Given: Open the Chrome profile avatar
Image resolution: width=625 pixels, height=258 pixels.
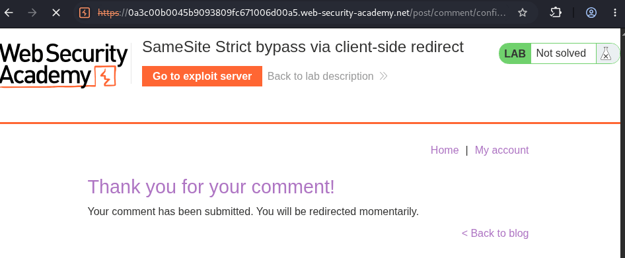Looking at the screenshot, I should click(x=591, y=13).
